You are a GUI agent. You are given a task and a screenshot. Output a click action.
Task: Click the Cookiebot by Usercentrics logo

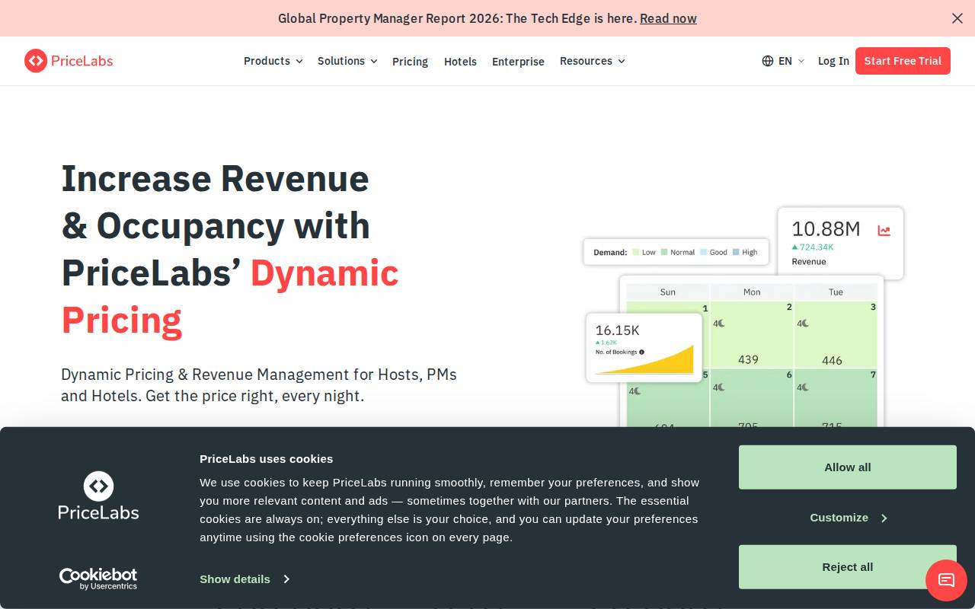click(x=98, y=579)
